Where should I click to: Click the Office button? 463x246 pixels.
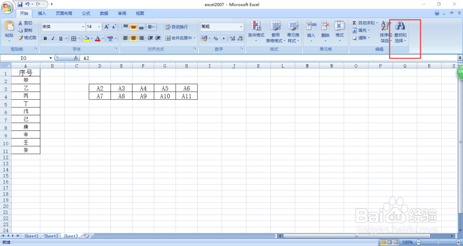(x=6, y=7)
